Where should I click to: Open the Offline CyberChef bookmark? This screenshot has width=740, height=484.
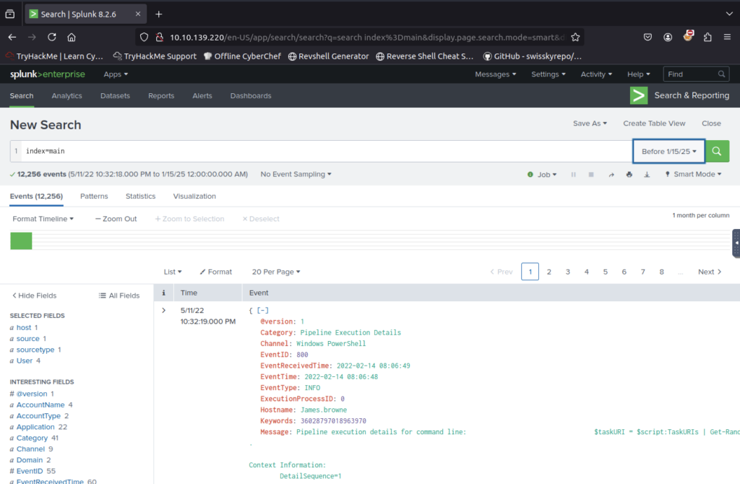[x=242, y=56]
